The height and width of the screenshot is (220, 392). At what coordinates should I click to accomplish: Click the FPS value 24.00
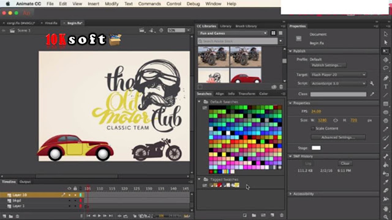click(316, 111)
